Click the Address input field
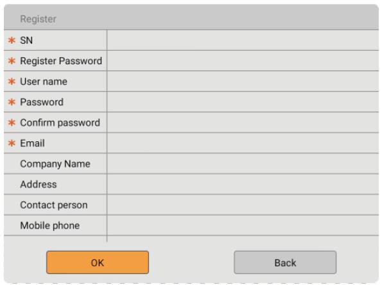Image resolution: width=382 pixels, height=285 pixels. click(x=243, y=184)
